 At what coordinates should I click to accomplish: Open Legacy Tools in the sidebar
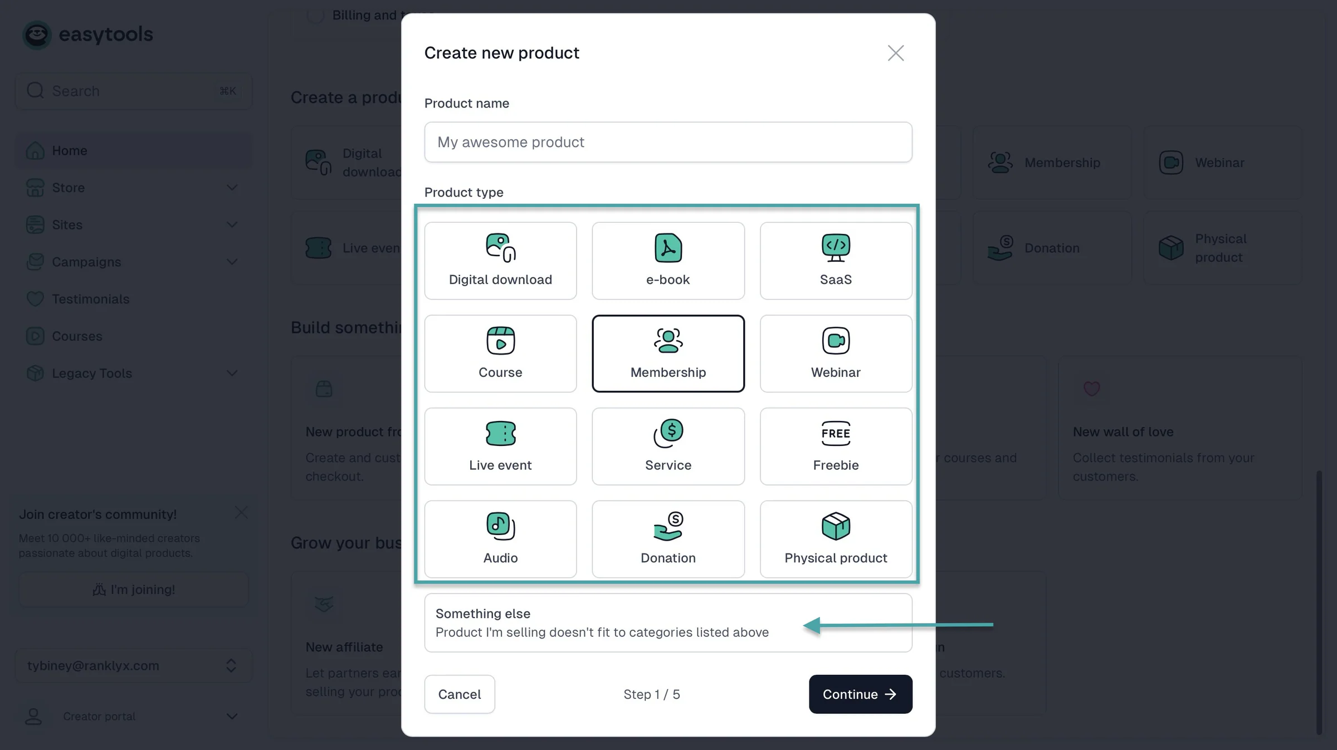point(134,373)
